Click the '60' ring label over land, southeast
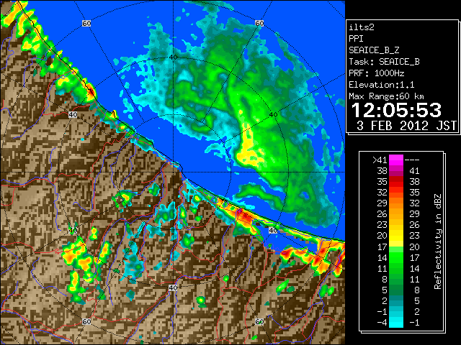This screenshot has width=461, height=345. (259, 321)
